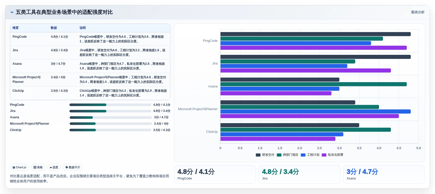The image size is (435, 194).
Task: Click table value 3.5分 / 4.3分
Action: tap(59, 91)
